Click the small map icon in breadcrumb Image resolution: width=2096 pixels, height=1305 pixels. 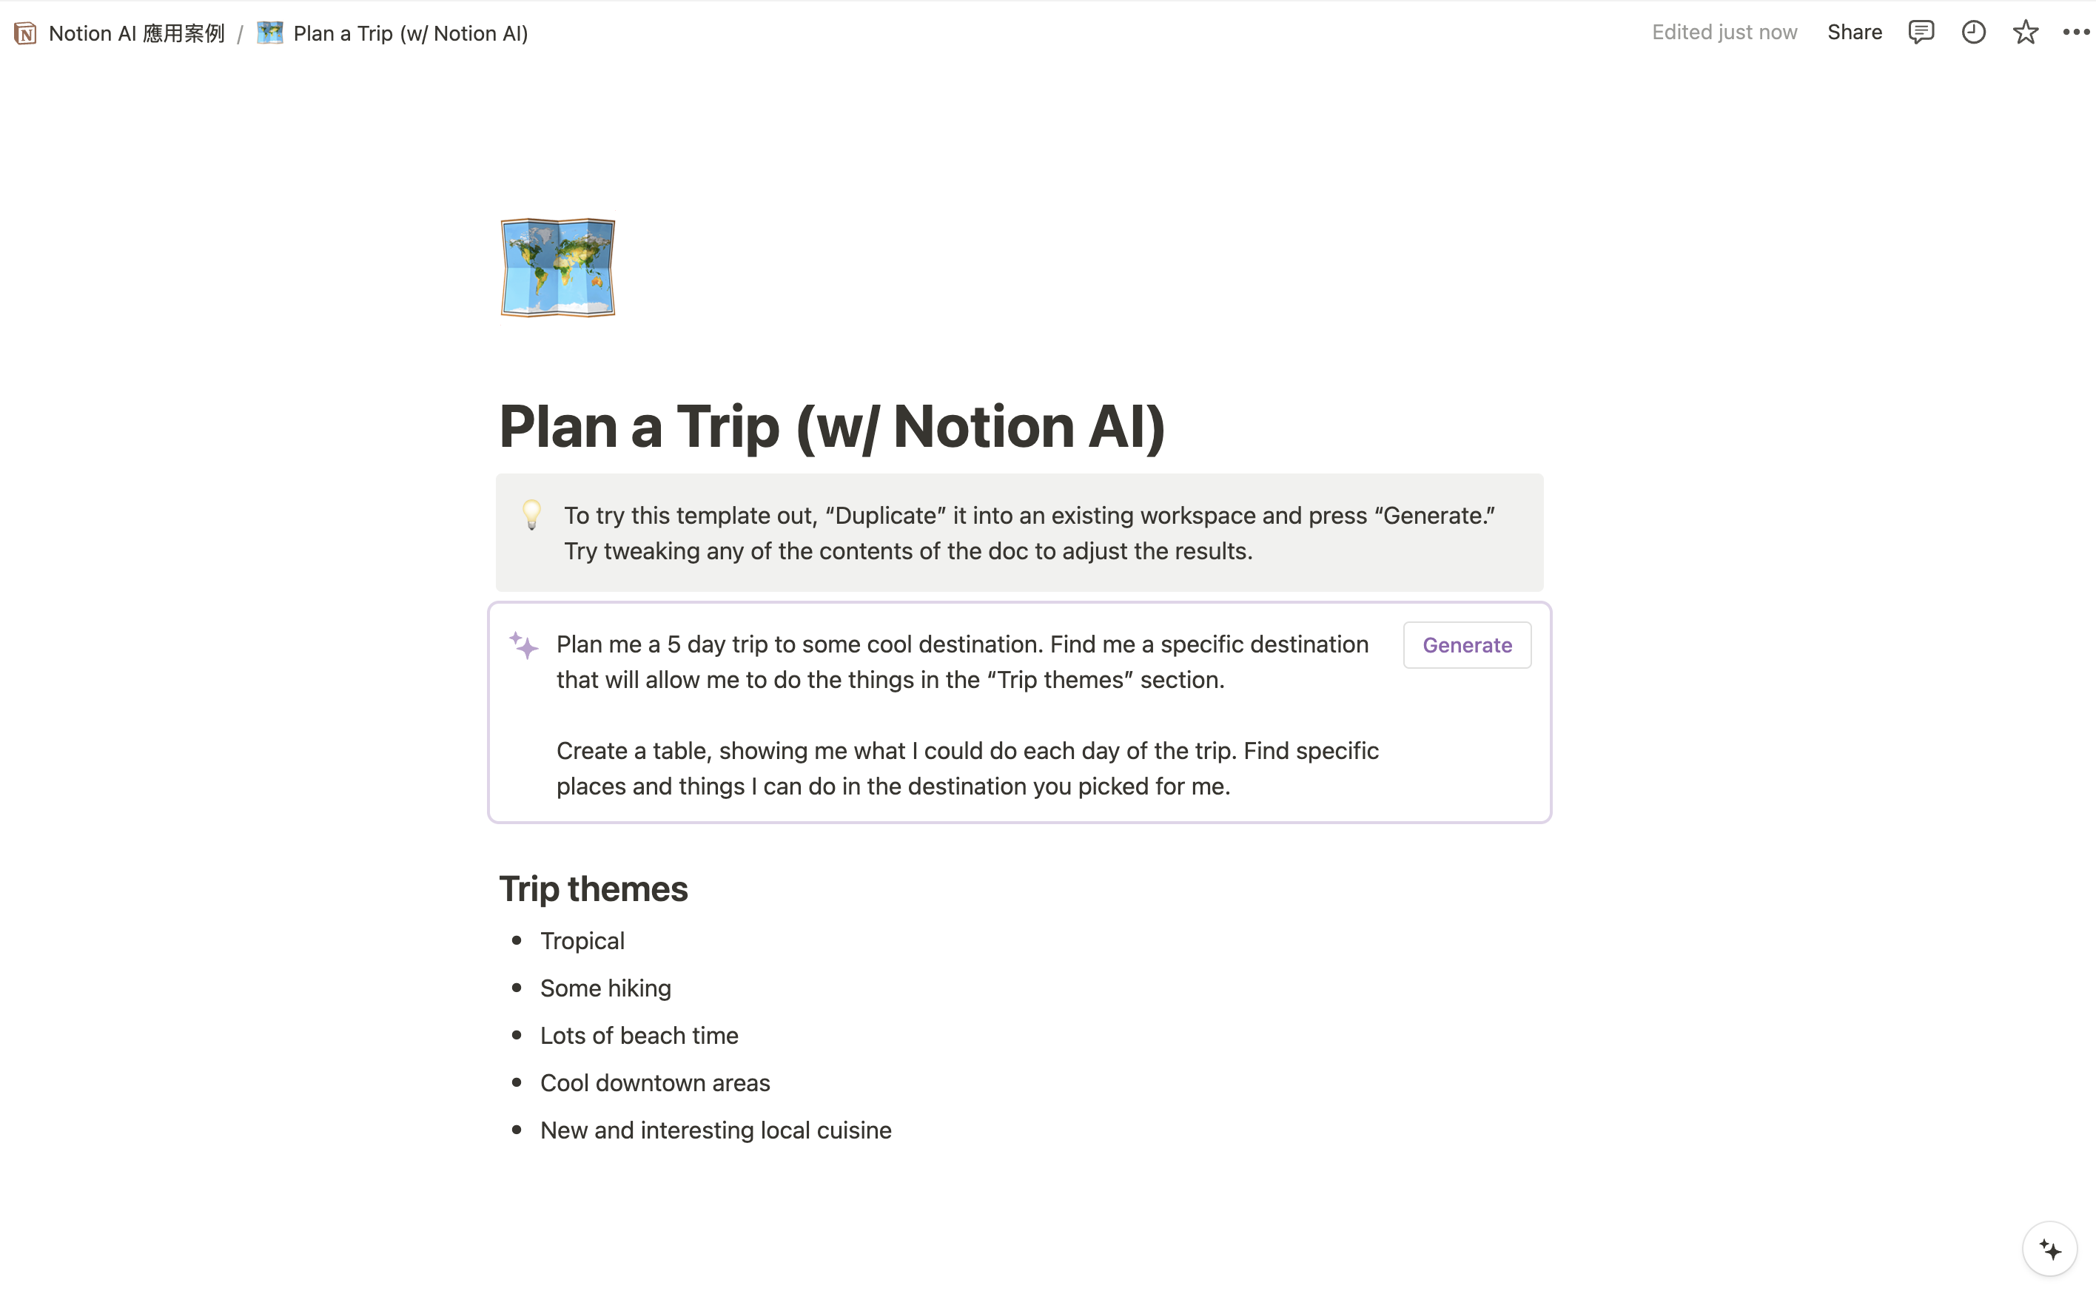tap(270, 33)
